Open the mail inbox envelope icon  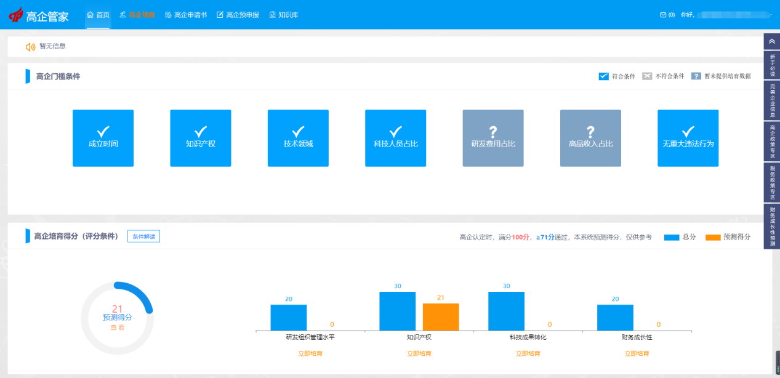click(x=663, y=15)
